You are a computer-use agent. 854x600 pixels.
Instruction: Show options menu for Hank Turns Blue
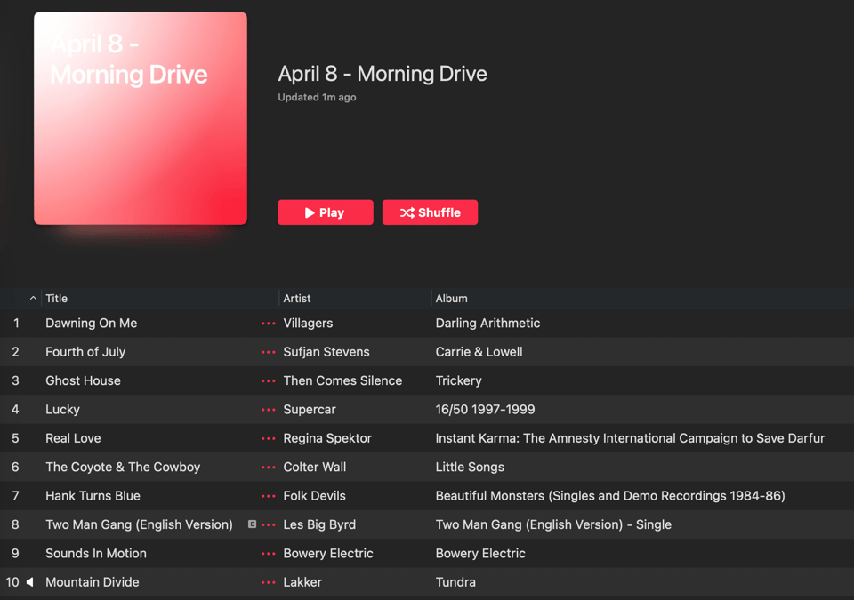click(x=268, y=496)
